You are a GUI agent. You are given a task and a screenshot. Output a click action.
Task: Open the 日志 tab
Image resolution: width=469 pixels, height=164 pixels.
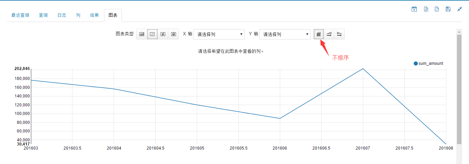tap(62, 15)
